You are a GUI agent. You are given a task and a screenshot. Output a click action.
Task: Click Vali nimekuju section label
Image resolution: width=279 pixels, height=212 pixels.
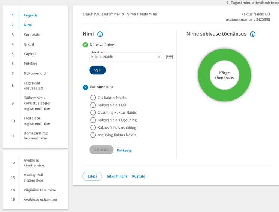tap(101, 87)
